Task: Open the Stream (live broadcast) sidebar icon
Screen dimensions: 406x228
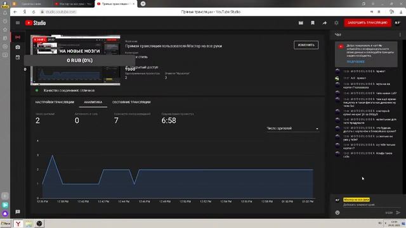Action: click(18, 37)
